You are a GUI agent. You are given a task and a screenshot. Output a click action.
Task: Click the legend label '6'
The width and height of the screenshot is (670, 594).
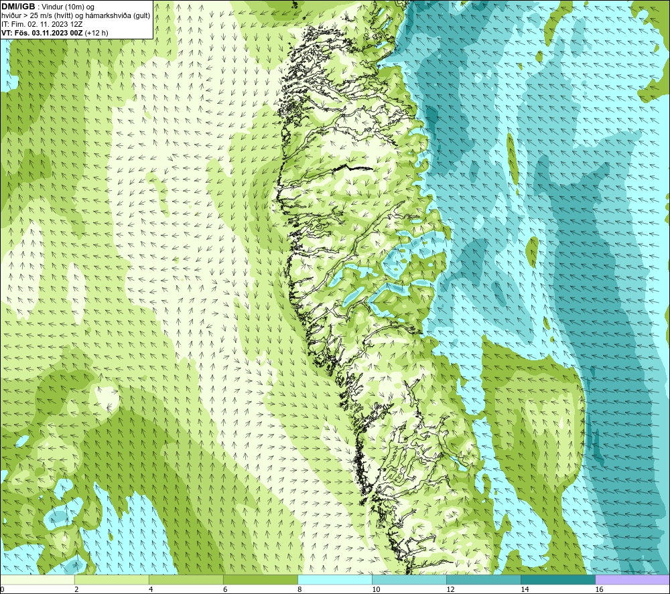coord(224,590)
